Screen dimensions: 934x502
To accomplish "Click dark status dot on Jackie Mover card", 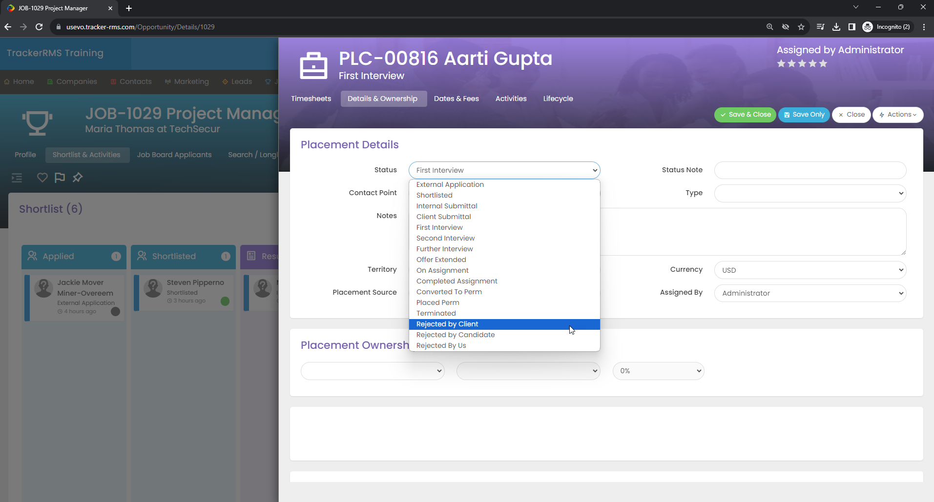I will tap(115, 311).
